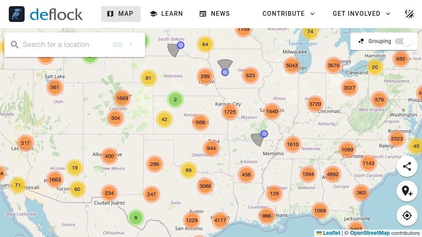Click the blue camera marker north of Memphis
422x237 pixels.
pos(264,133)
